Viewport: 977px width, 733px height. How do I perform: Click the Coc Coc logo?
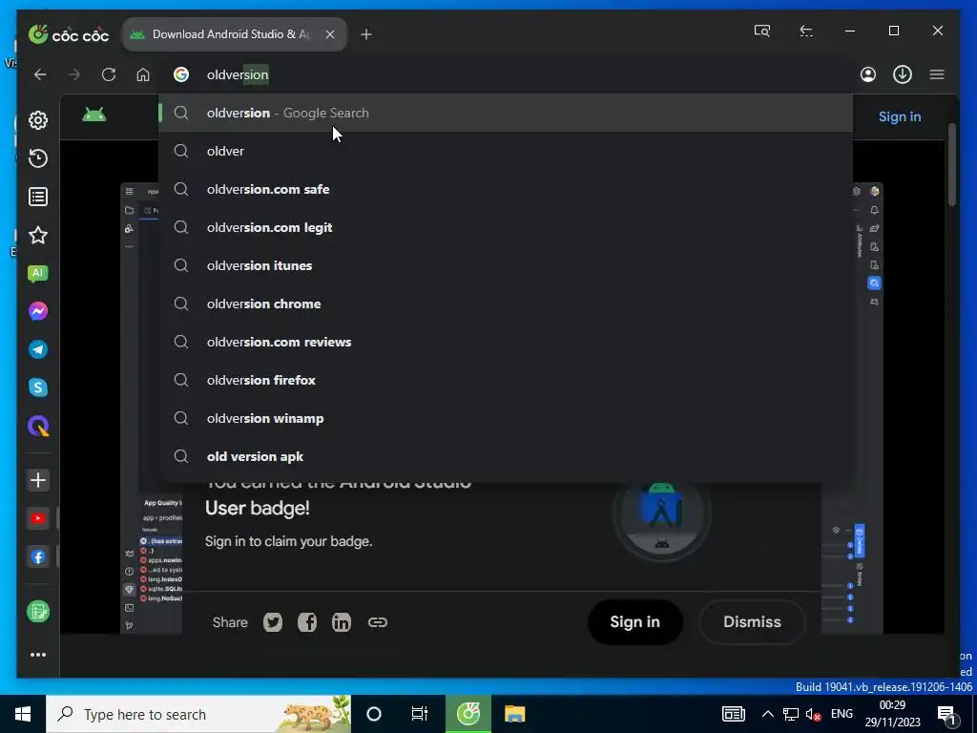pyautogui.click(x=69, y=34)
